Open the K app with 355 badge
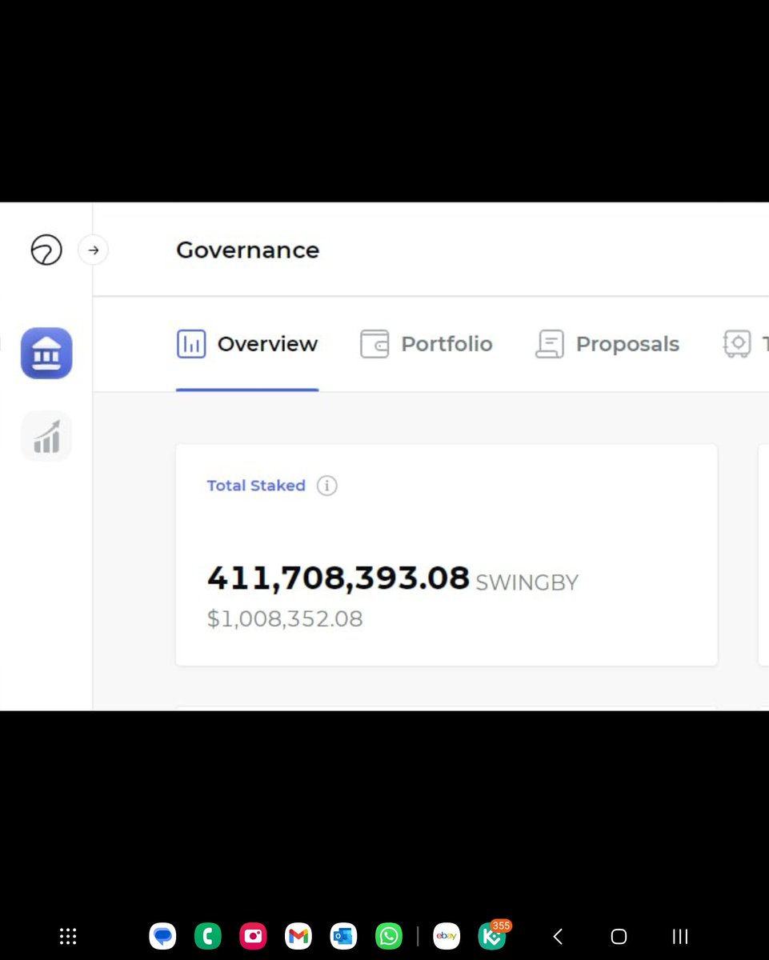This screenshot has height=960, width=769. pyautogui.click(x=492, y=936)
